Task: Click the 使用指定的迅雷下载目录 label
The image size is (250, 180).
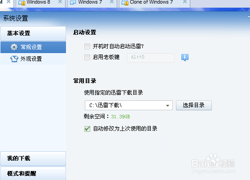Action: click(114, 93)
